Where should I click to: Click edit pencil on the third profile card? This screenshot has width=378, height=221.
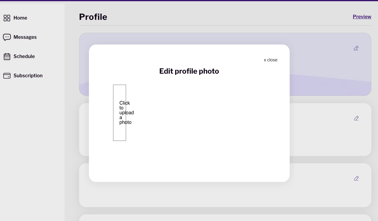click(356, 178)
